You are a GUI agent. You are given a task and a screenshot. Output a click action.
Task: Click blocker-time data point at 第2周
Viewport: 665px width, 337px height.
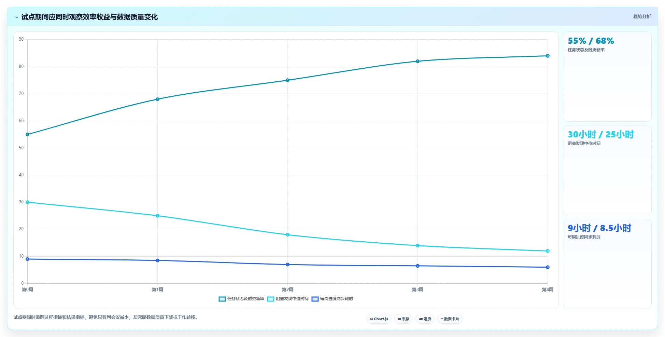point(287,235)
